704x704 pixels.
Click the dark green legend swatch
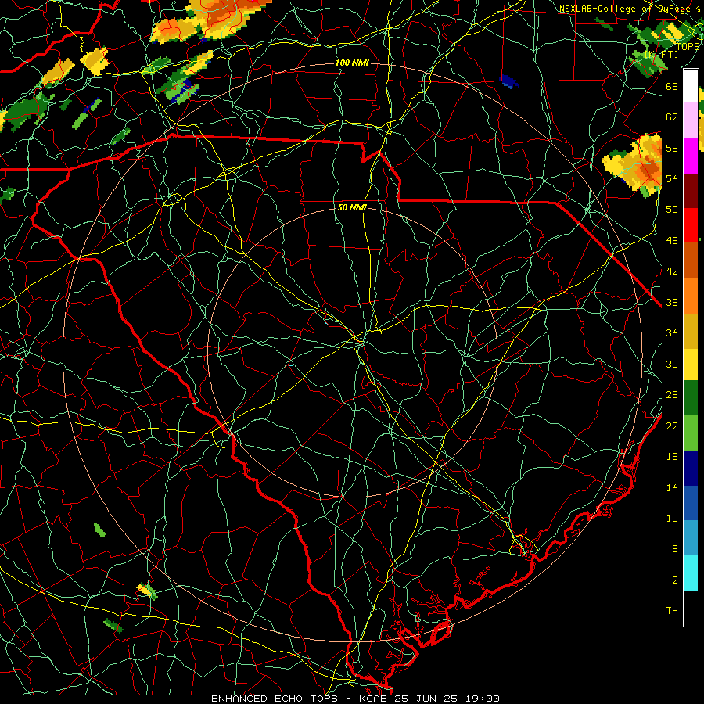(x=691, y=398)
